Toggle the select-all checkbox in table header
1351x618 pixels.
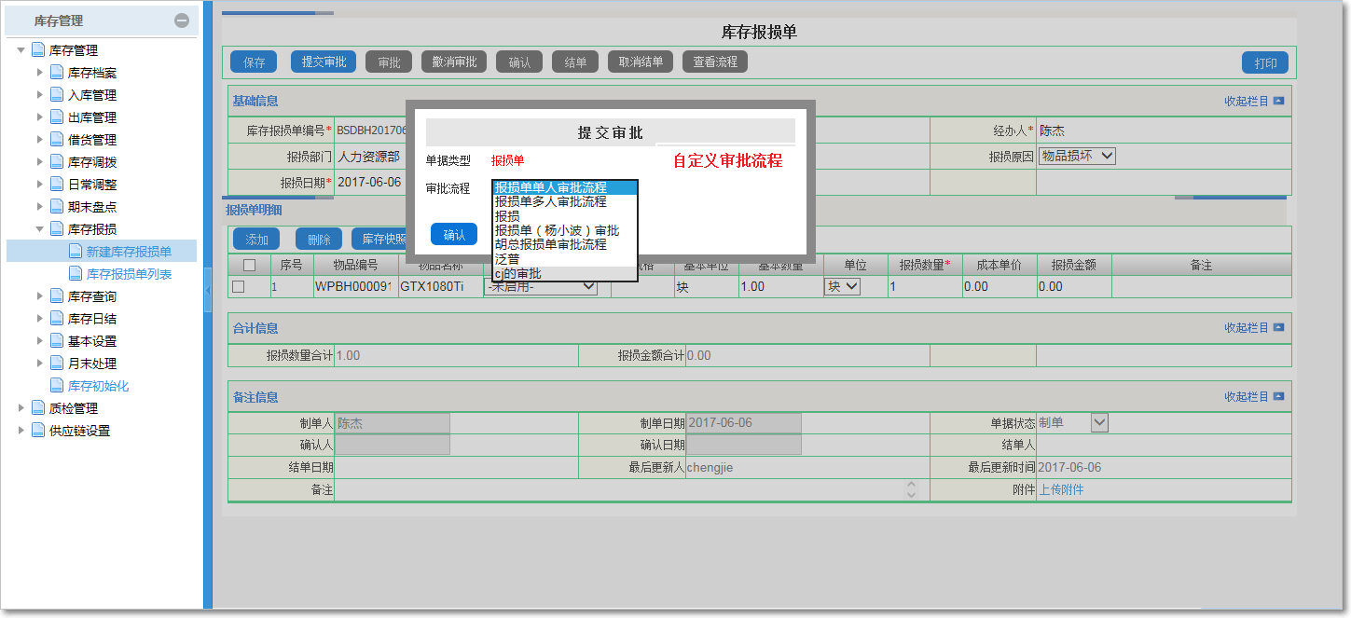pyautogui.click(x=249, y=266)
